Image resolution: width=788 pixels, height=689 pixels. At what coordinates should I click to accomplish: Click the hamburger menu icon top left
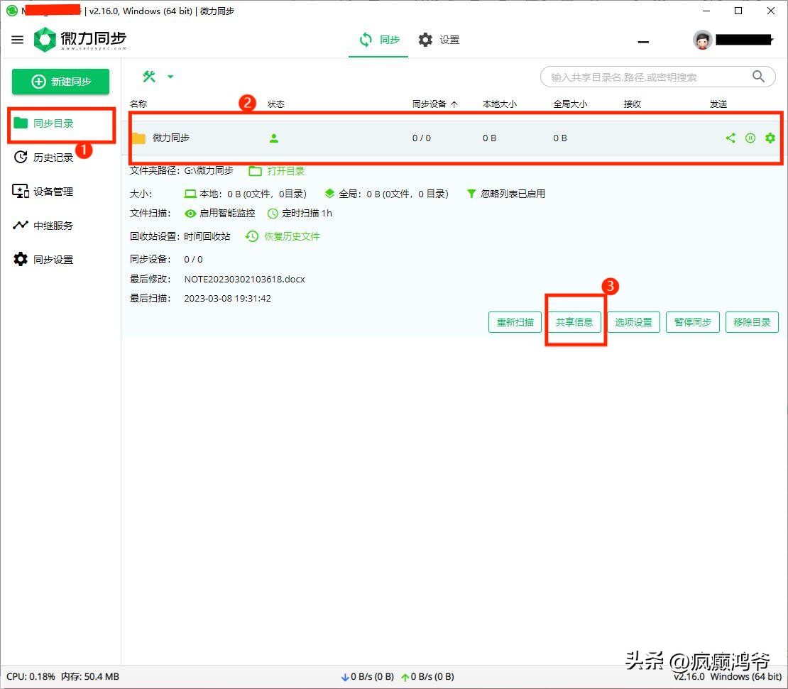coord(17,40)
